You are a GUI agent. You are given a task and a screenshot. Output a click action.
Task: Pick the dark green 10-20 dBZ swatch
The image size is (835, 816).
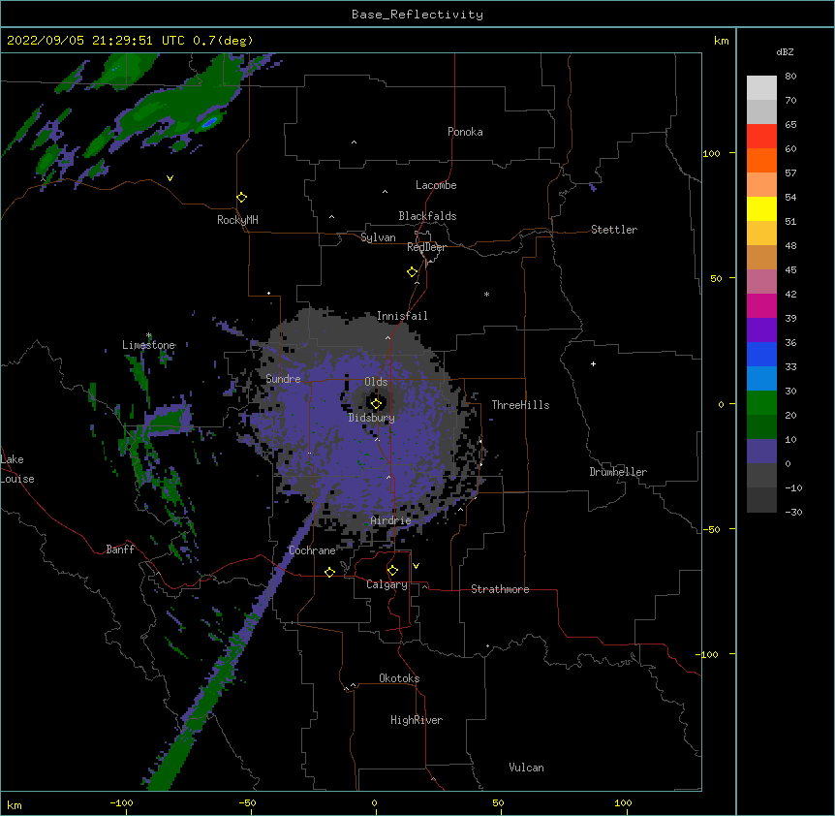(x=761, y=427)
